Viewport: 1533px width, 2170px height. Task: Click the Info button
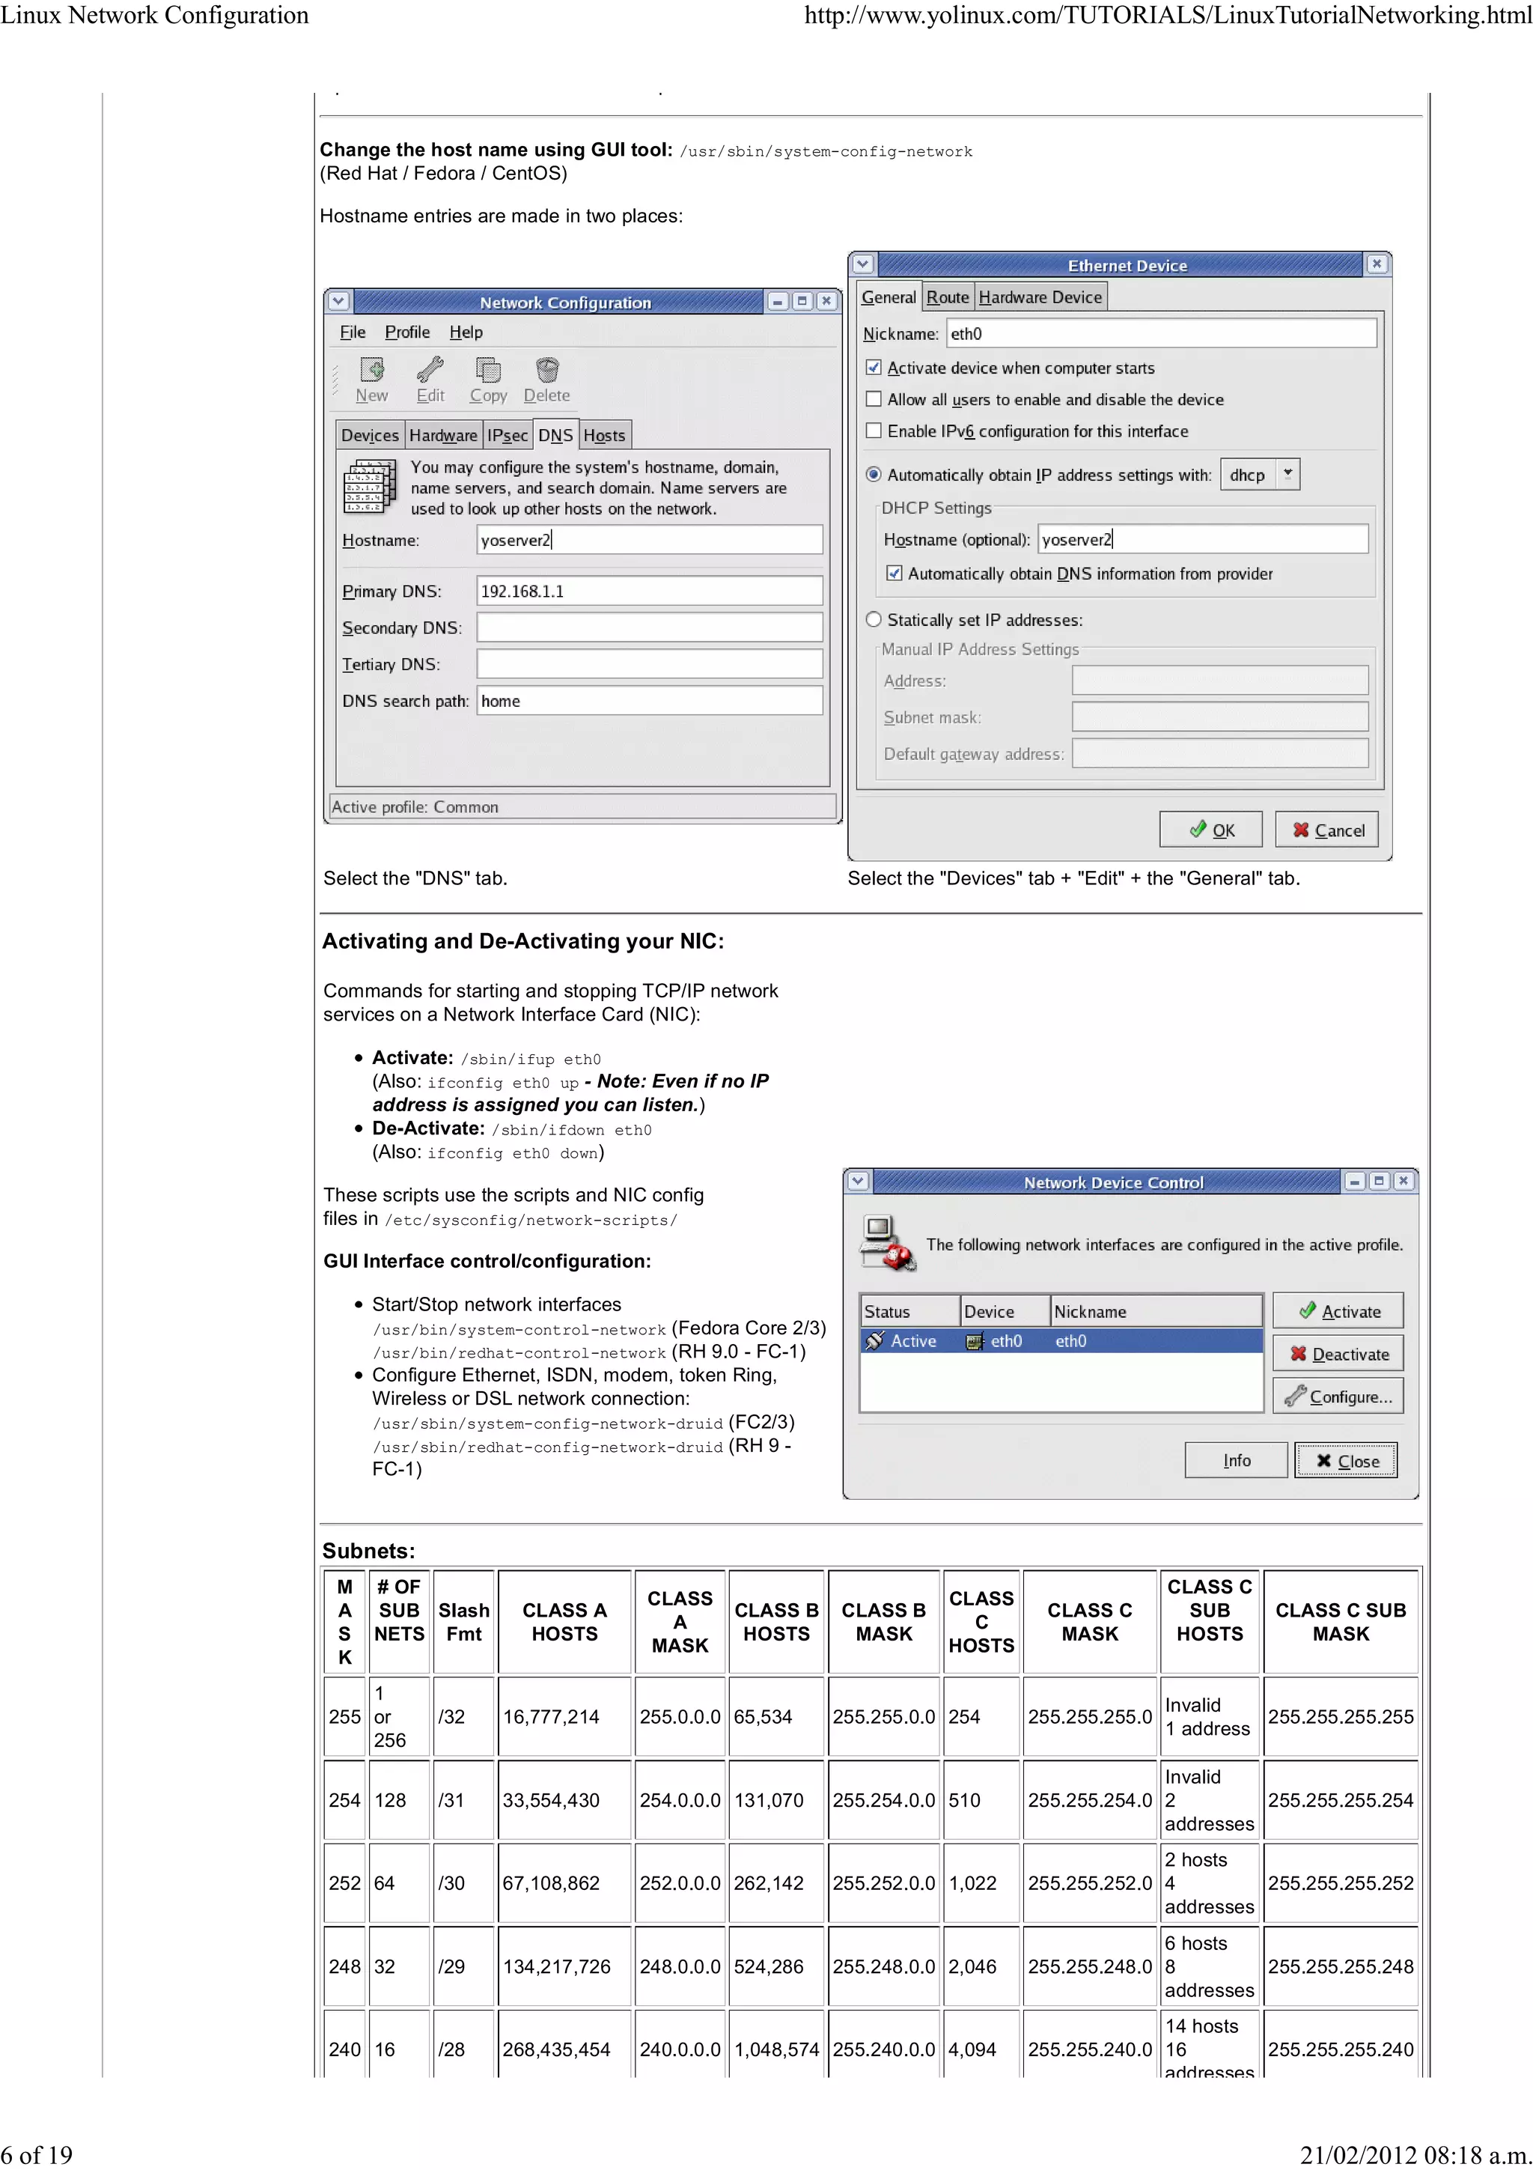[x=1237, y=1460]
